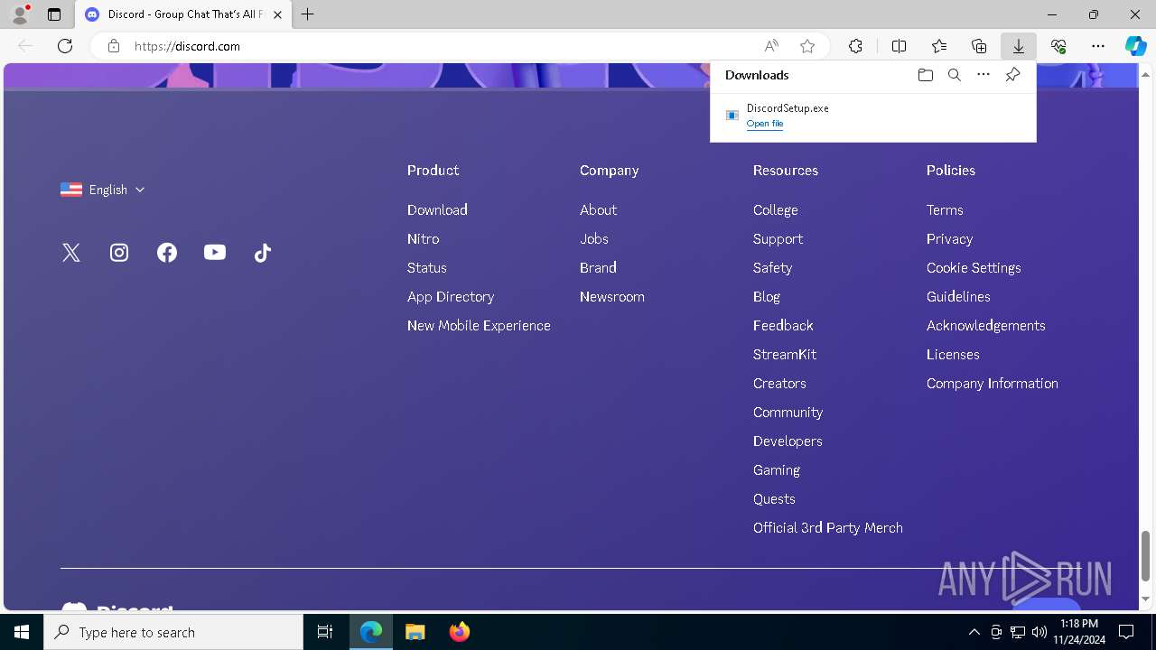Open the Extensions icon

coord(855,46)
